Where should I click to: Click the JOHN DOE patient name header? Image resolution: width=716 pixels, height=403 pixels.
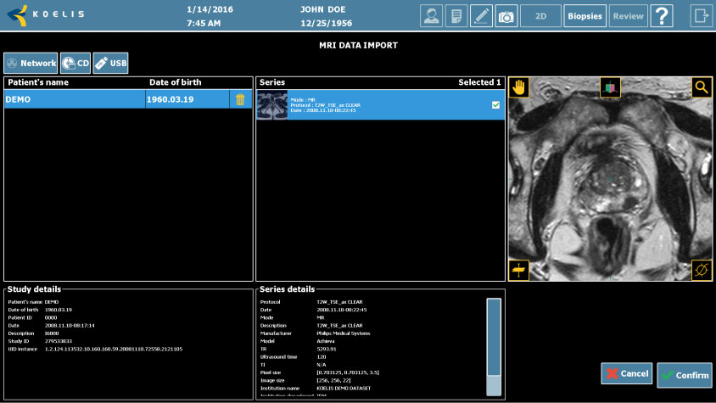323,9
